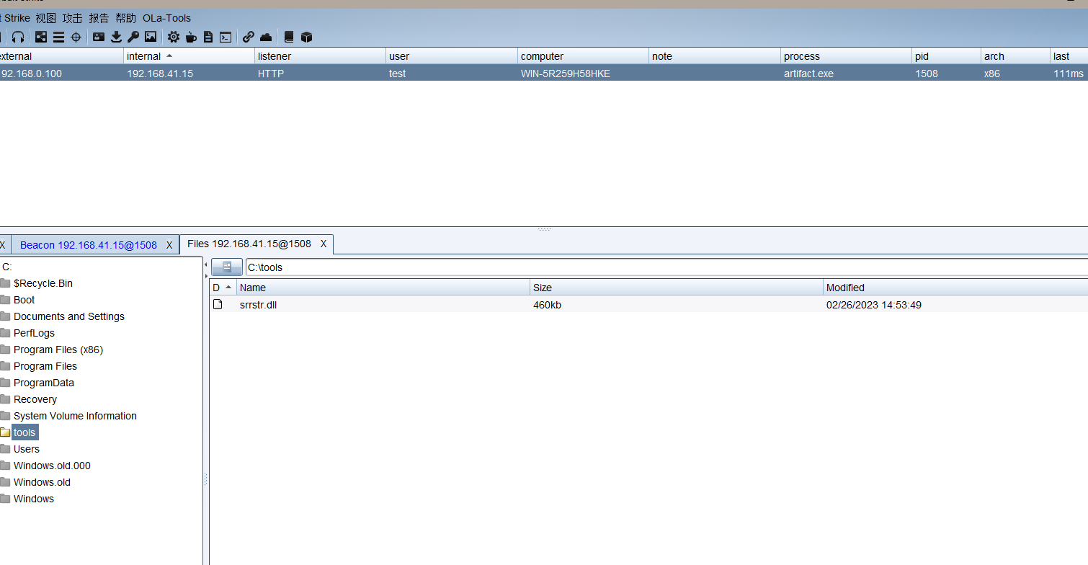Select ProgramData folder in tree

(x=43, y=383)
